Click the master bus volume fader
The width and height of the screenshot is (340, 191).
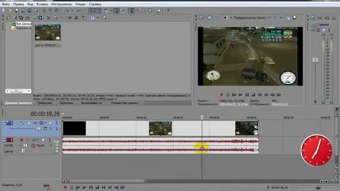(315, 60)
